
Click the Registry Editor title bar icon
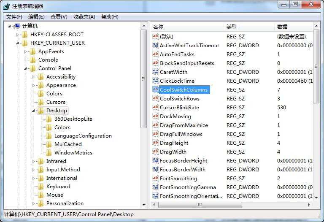7,6
